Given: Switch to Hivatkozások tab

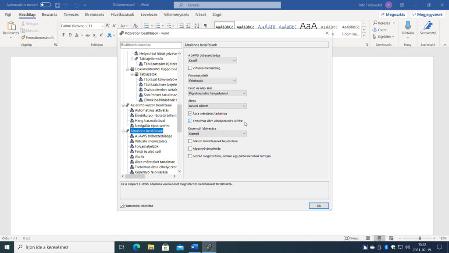Looking at the screenshot, I should click(x=122, y=14).
